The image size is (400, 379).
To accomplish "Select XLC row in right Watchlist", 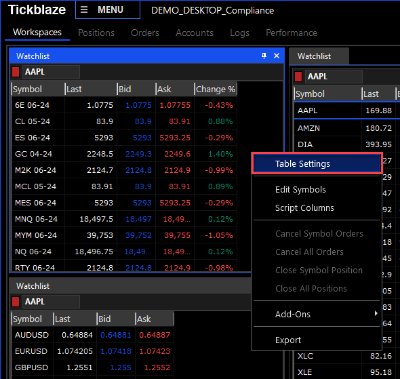I will [347, 356].
